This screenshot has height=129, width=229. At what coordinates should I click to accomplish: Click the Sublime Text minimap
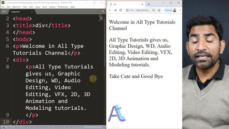coord(101,18)
